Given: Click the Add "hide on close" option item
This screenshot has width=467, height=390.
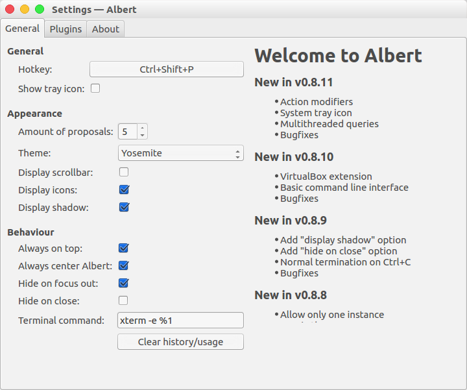Looking at the screenshot, I should (339, 251).
